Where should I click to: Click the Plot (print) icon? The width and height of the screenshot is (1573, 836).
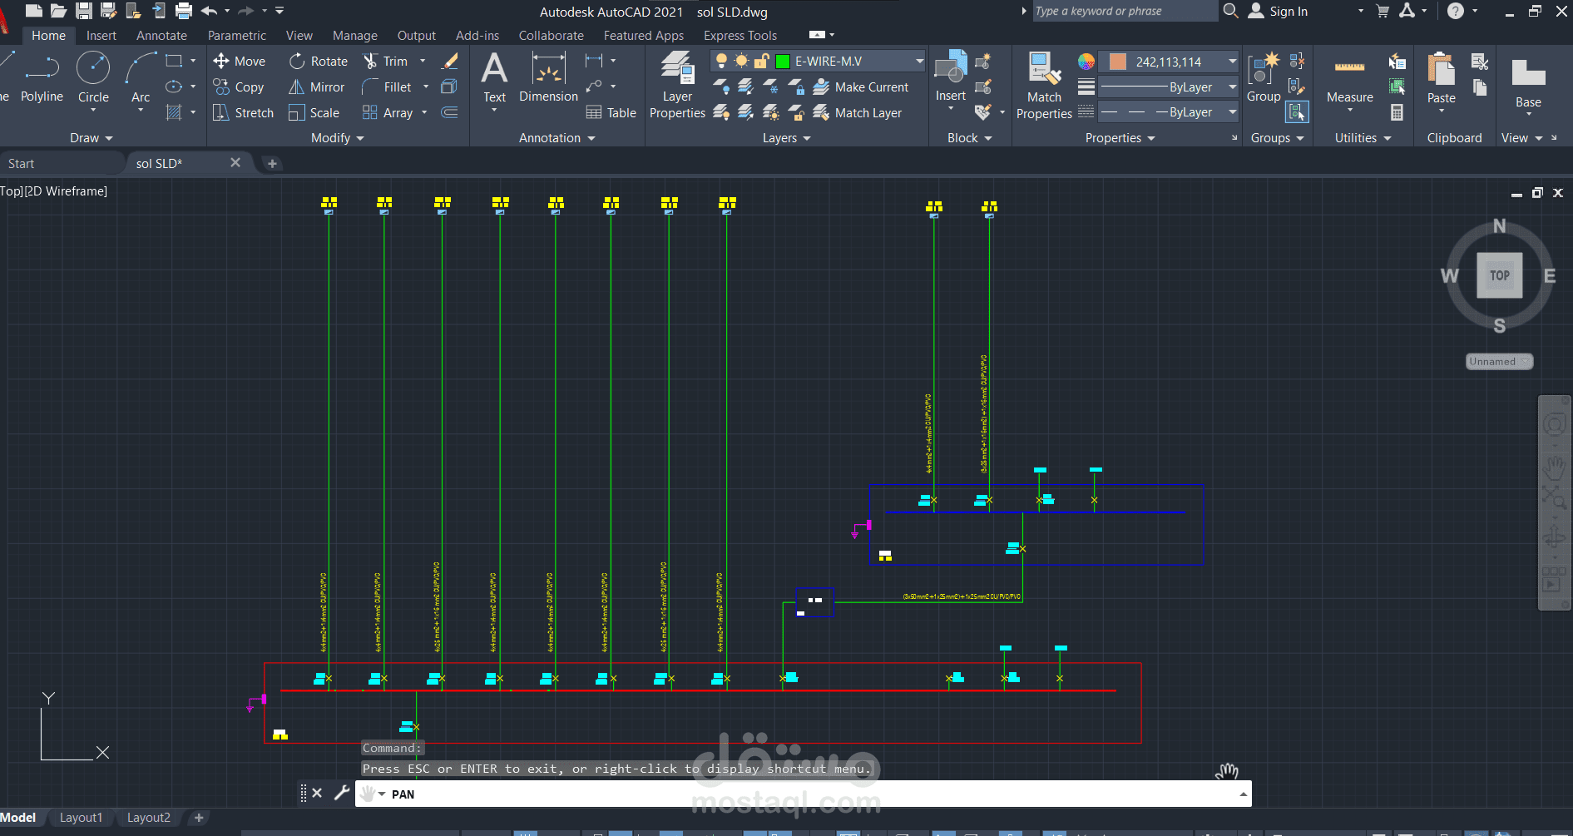pos(184,11)
